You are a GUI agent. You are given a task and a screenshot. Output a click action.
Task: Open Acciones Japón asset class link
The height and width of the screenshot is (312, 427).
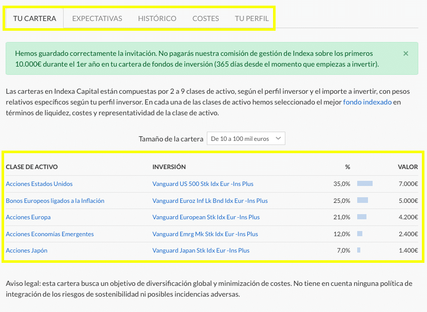pos(27,251)
